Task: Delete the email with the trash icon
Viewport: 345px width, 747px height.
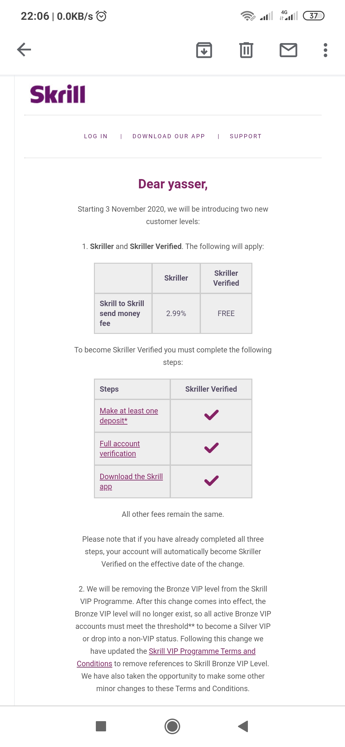Action: tap(246, 50)
